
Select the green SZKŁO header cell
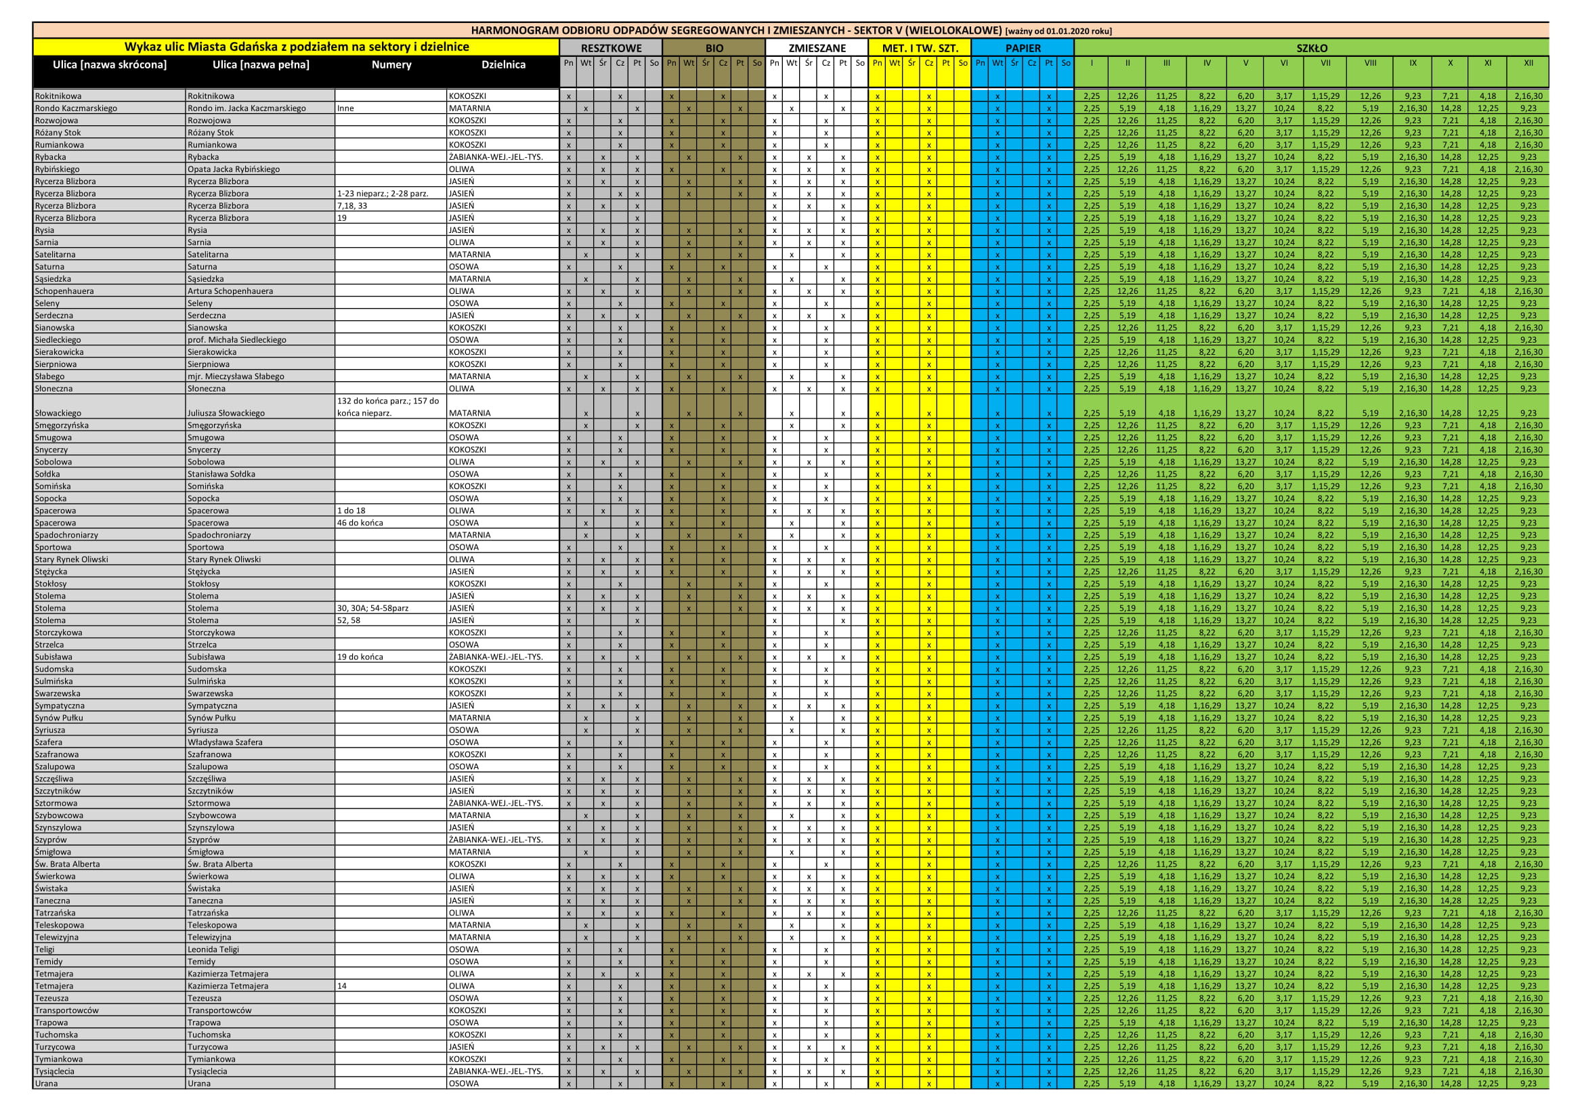[1312, 48]
